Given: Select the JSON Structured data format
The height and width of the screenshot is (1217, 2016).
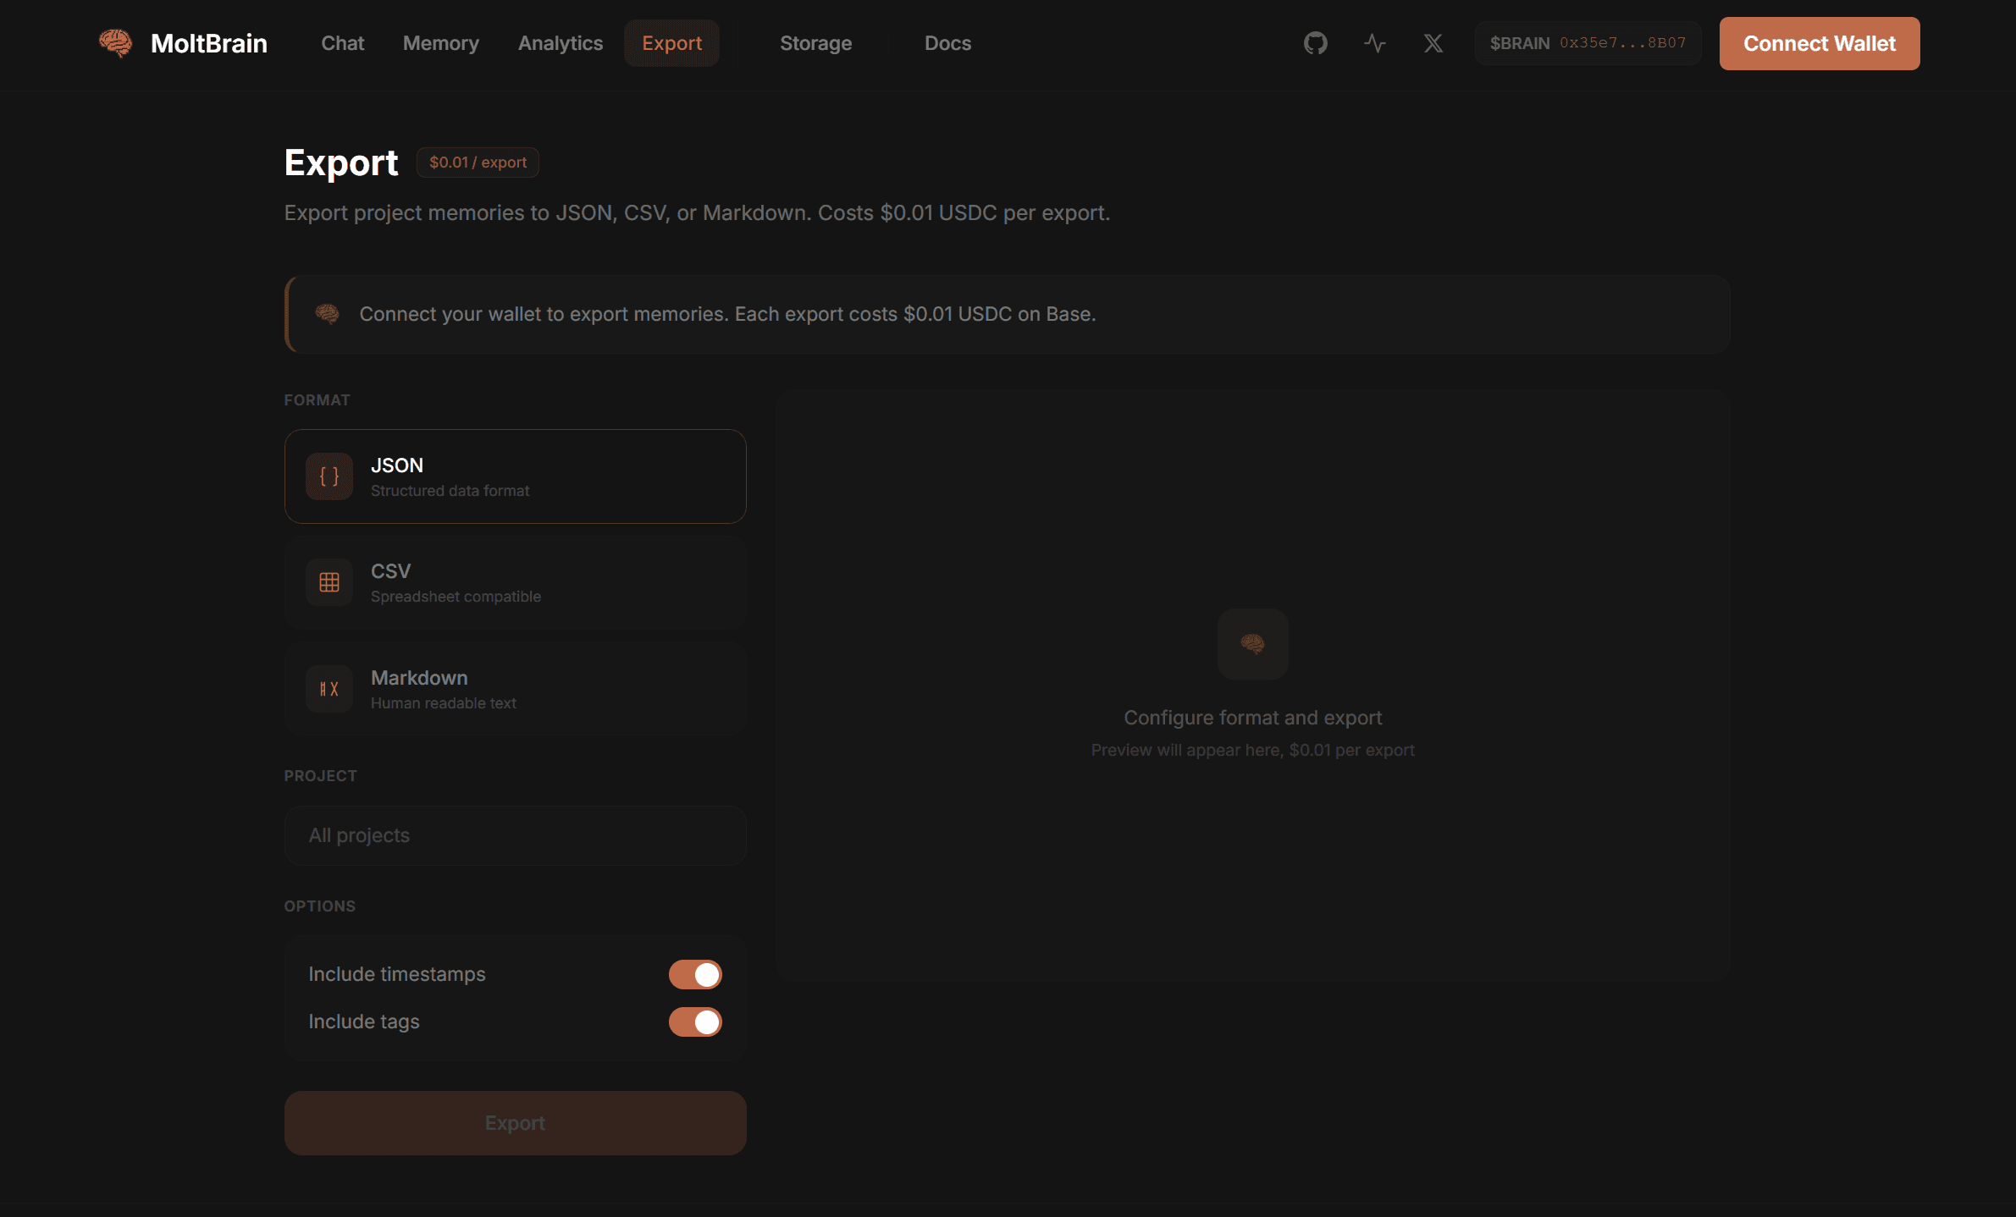Looking at the screenshot, I should tap(515, 476).
